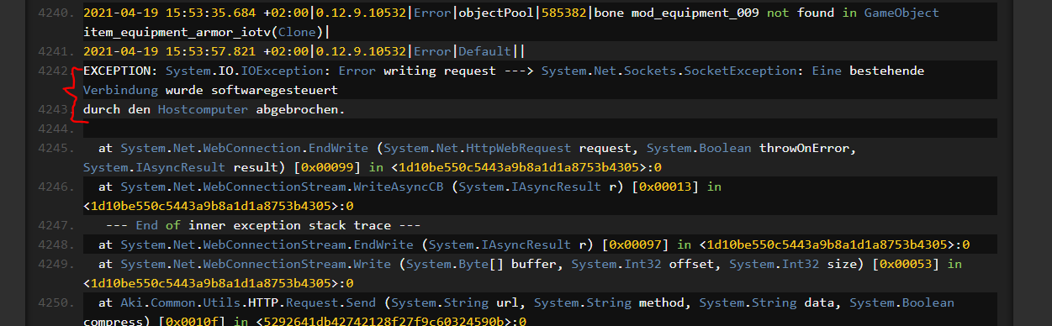Image resolution: width=1052 pixels, height=326 pixels.
Task: Click the word Verbindung
Action: [120, 91]
